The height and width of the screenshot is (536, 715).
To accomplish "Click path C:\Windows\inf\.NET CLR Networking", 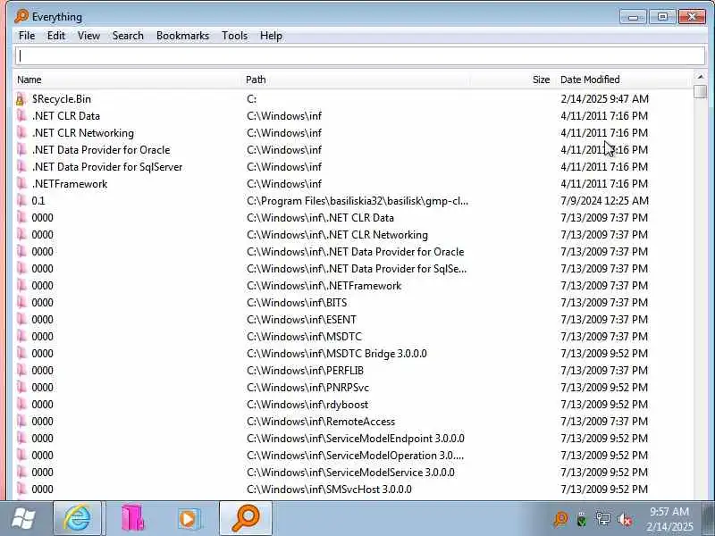I will point(338,235).
